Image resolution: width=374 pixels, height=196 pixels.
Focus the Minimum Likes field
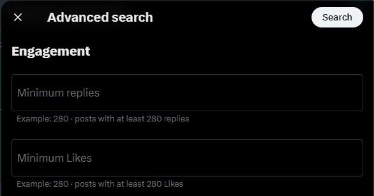point(187,158)
